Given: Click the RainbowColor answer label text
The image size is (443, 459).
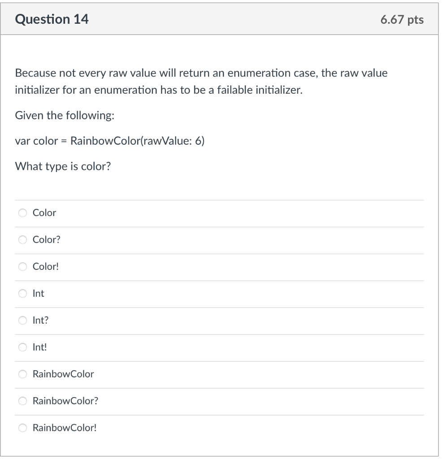Looking at the screenshot, I should [63, 374].
